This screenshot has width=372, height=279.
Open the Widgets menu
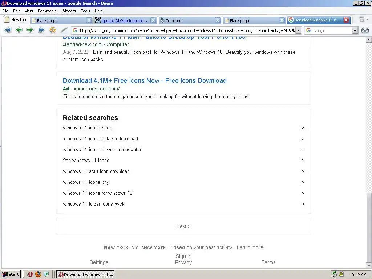tap(68, 11)
